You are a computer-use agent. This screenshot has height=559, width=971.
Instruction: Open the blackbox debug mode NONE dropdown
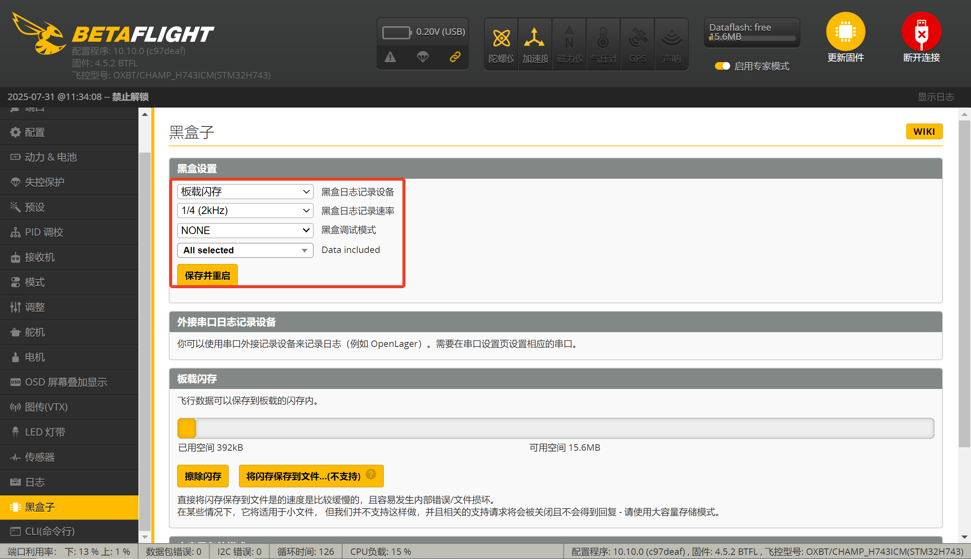(245, 230)
